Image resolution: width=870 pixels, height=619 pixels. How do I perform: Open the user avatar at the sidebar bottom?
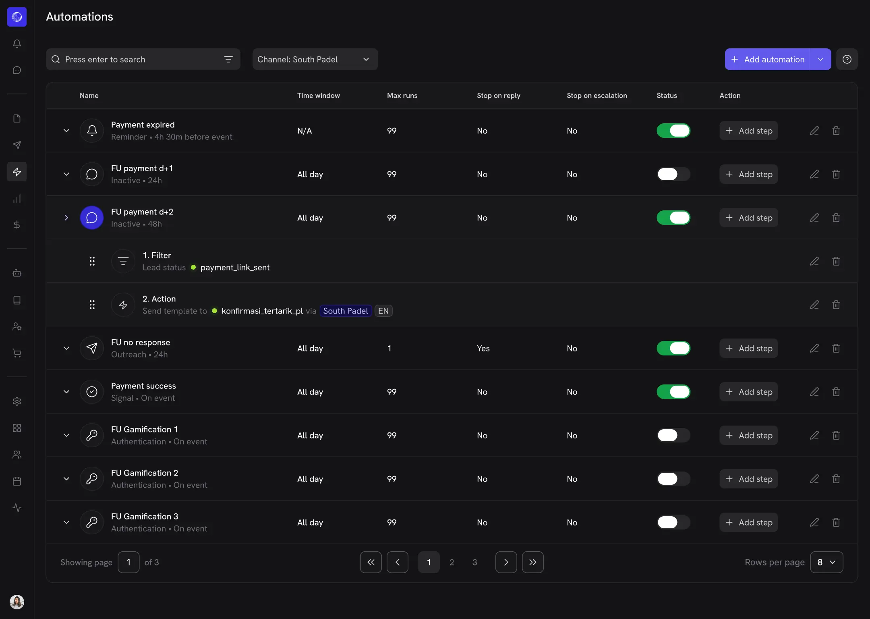coord(17,602)
